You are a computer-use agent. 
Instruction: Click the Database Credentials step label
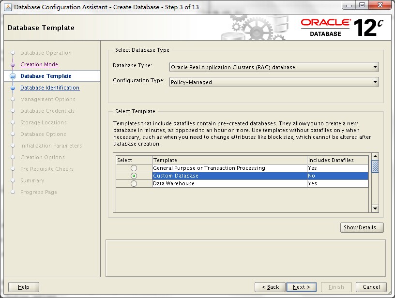47,111
